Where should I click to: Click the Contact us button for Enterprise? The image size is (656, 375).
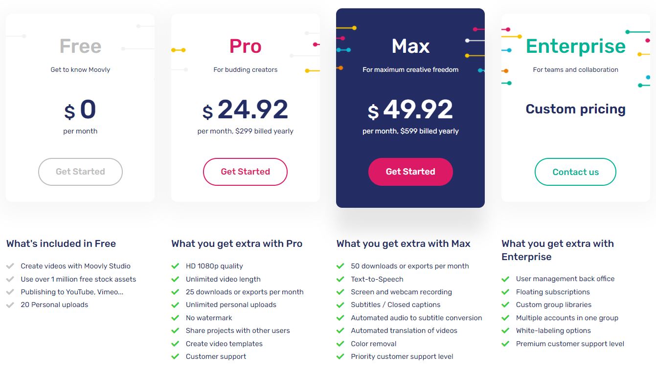[575, 172]
